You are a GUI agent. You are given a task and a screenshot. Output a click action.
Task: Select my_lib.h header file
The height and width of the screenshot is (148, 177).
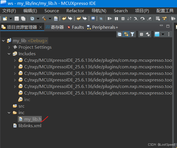(x=33, y=119)
